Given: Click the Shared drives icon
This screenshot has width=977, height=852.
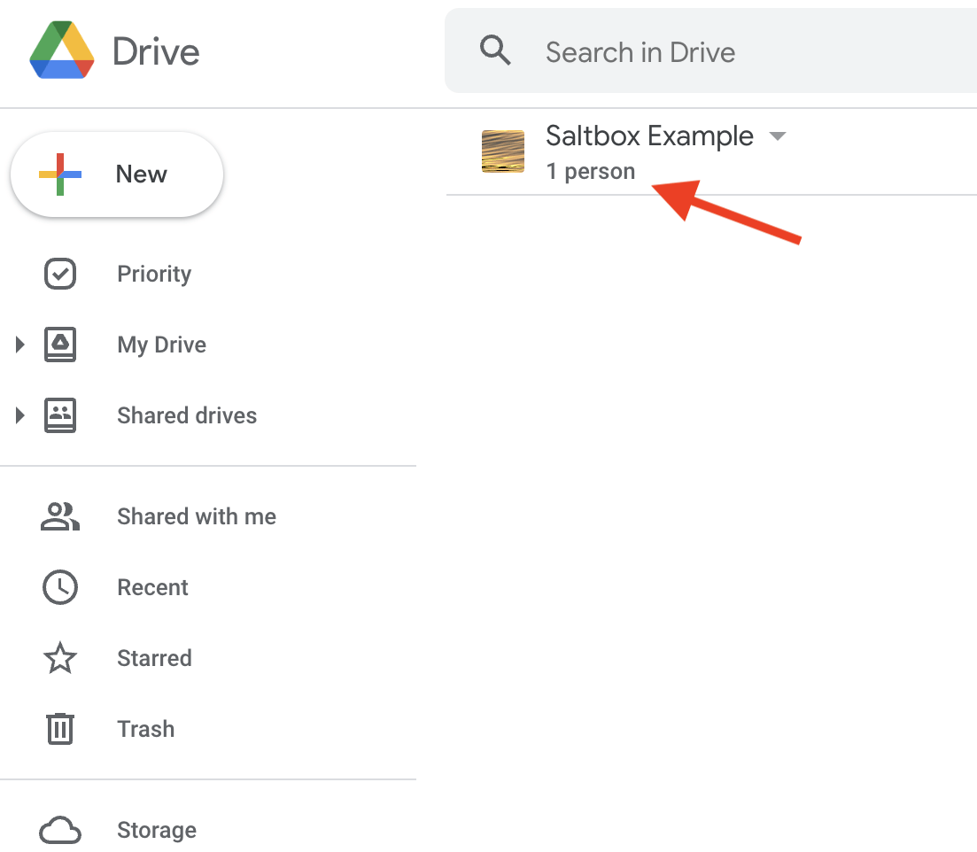Looking at the screenshot, I should click(60, 415).
